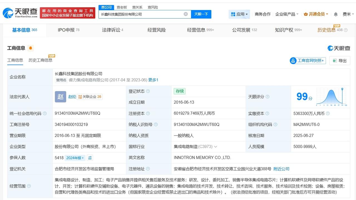
Task: Switch to the 法律诉讼 tab
Action: click(x=113, y=30)
